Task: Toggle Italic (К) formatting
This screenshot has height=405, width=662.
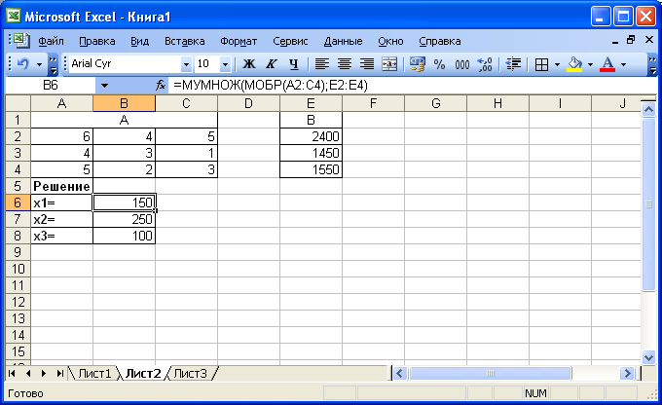Action: point(271,64)
